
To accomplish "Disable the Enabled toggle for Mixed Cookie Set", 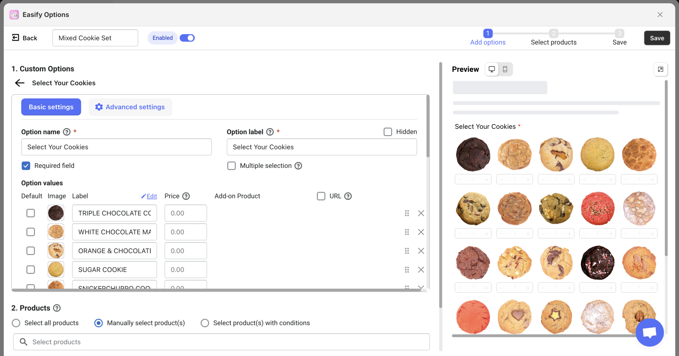I will coord(187,38).
